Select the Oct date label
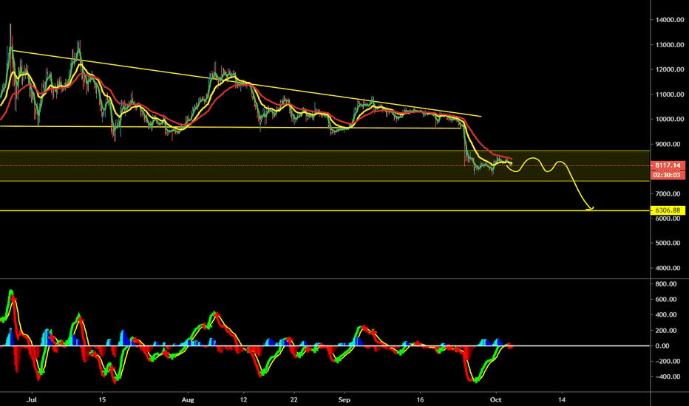Viewport: 689px width, 406px height. (x=495, y=400)
